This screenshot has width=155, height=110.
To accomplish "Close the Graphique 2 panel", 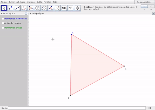I will (26, 13).
